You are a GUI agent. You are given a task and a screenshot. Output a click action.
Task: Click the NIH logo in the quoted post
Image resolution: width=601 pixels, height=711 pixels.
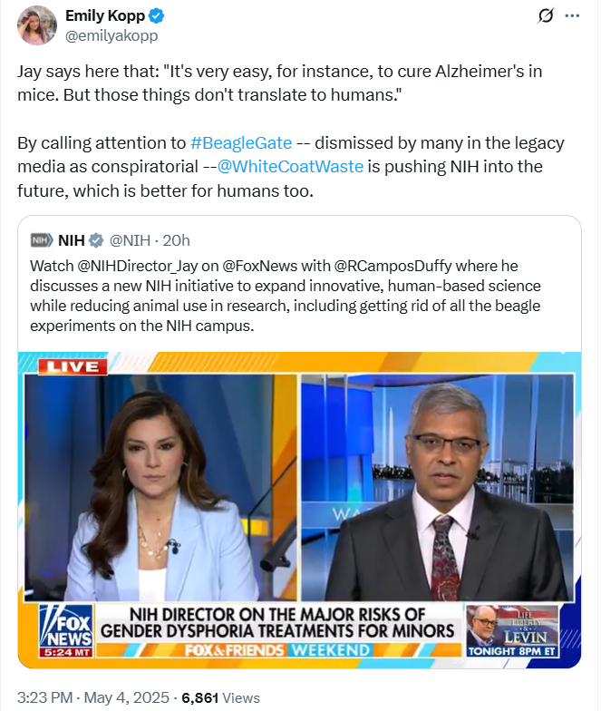[42, 239]
